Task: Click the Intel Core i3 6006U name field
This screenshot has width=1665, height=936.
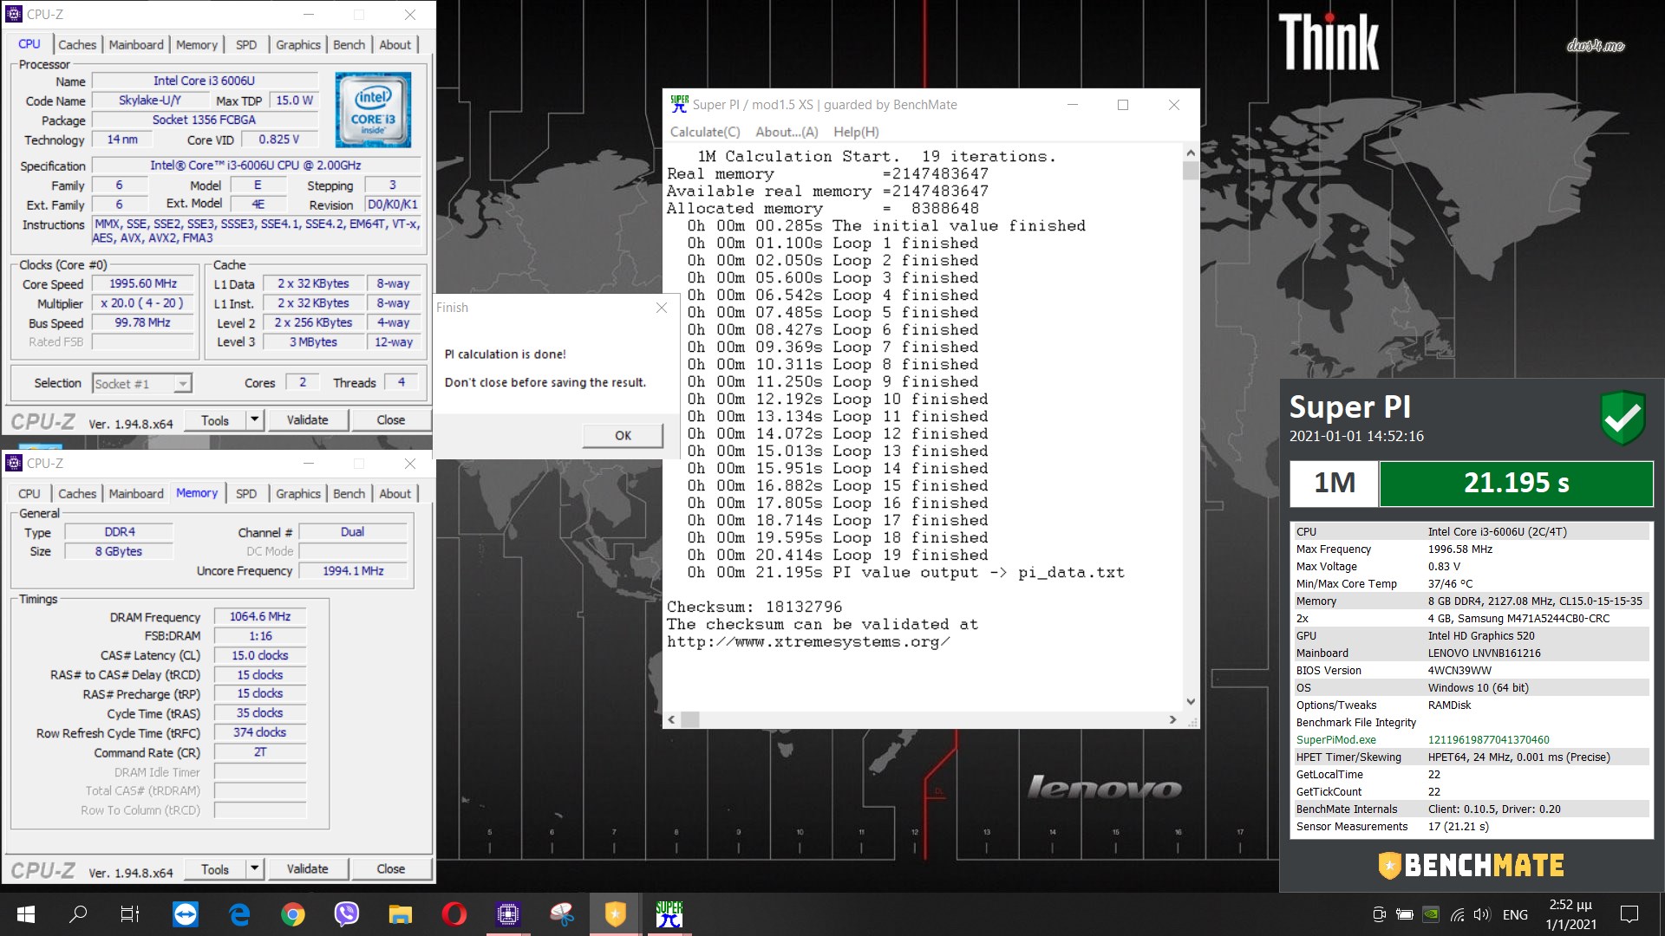Action: point(204,81)
